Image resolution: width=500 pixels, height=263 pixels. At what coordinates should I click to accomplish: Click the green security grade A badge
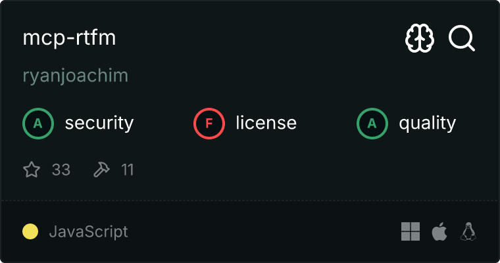click(x=38, y=123)
